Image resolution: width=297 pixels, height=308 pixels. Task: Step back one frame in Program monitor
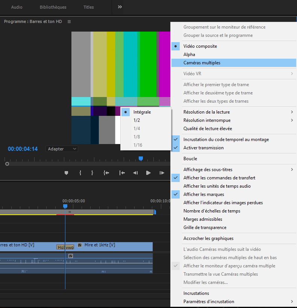[x=135, y=173]
